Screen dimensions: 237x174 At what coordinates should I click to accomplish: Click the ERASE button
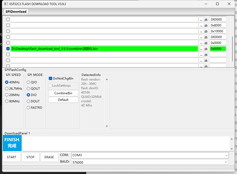click(49, 157)
